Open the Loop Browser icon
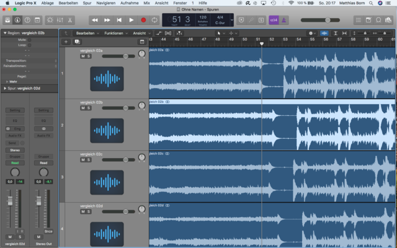 (378, 20)
